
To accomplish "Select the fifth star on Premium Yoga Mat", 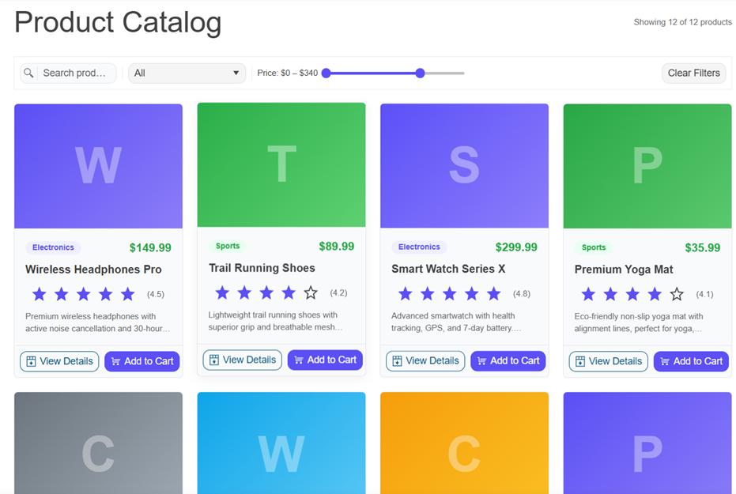I will point(677,292).
